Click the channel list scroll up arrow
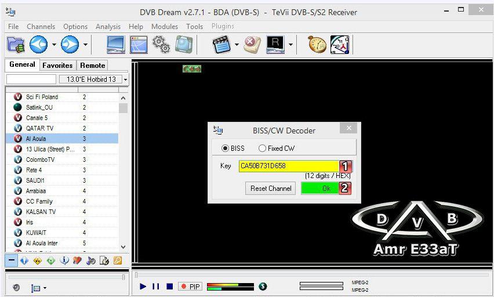The width and height of the screenshot is (494, 297). pyautogui.click(x=123, y=98)
